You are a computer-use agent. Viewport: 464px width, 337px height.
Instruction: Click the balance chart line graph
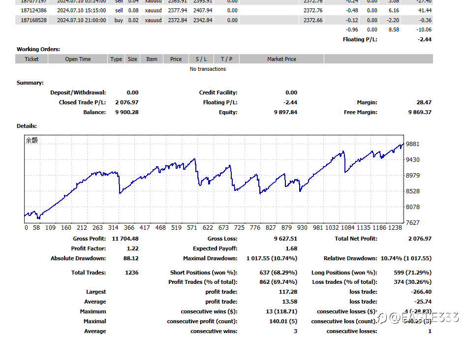click(214, 179)
